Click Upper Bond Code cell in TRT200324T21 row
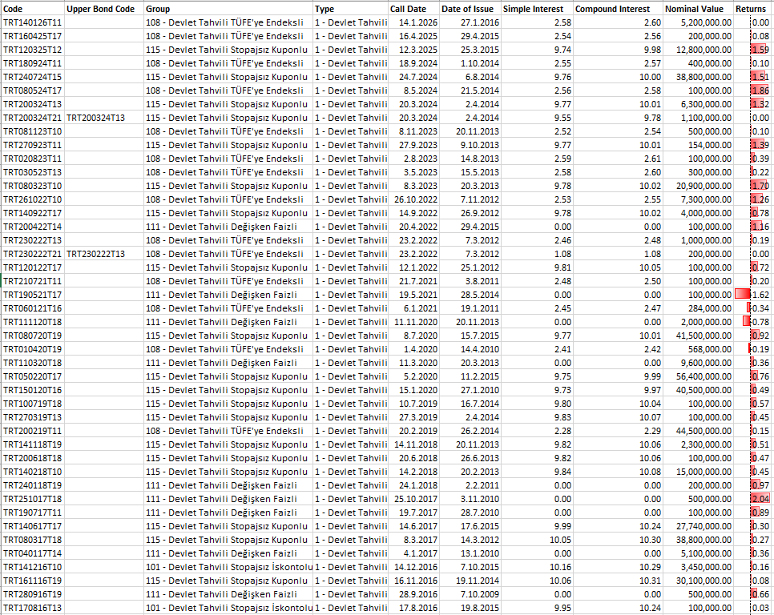 (x=104, y=118)
